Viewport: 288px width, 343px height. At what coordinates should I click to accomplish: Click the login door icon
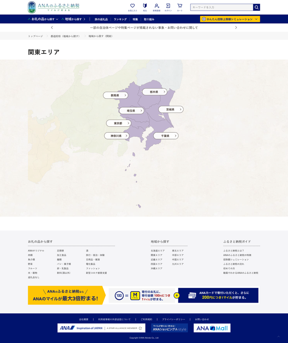tap(168, 7)
